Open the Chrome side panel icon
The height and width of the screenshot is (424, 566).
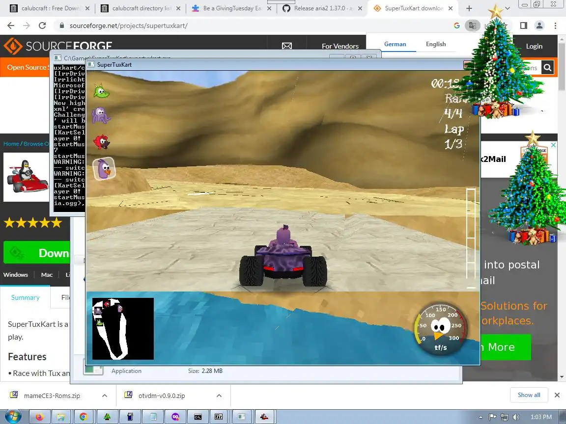(523, 26)
